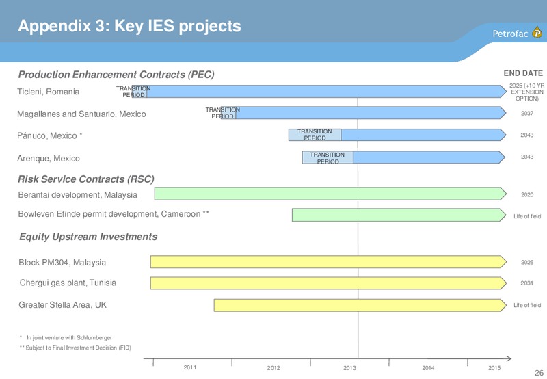Viewport: 547px width, 379px height.
Task: Select the Pánuco transition period box
Action: point(315,135)
